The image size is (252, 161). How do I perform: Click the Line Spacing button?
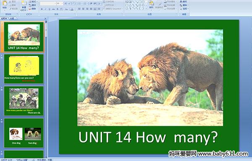pyautogui.click(x=99, y=3)
